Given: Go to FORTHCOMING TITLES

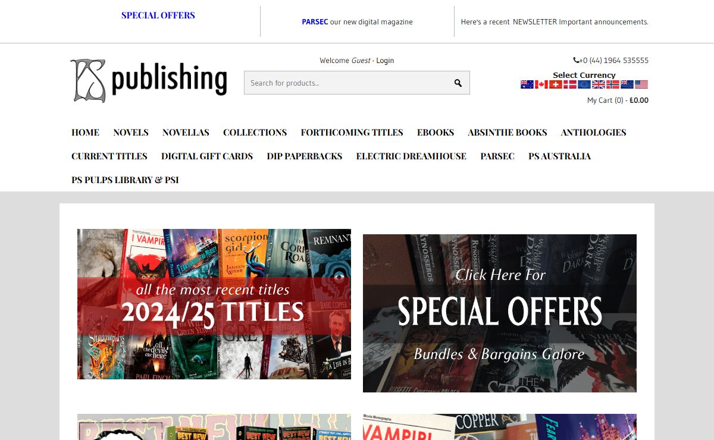Looking at the screenshot, I should 352,133.
